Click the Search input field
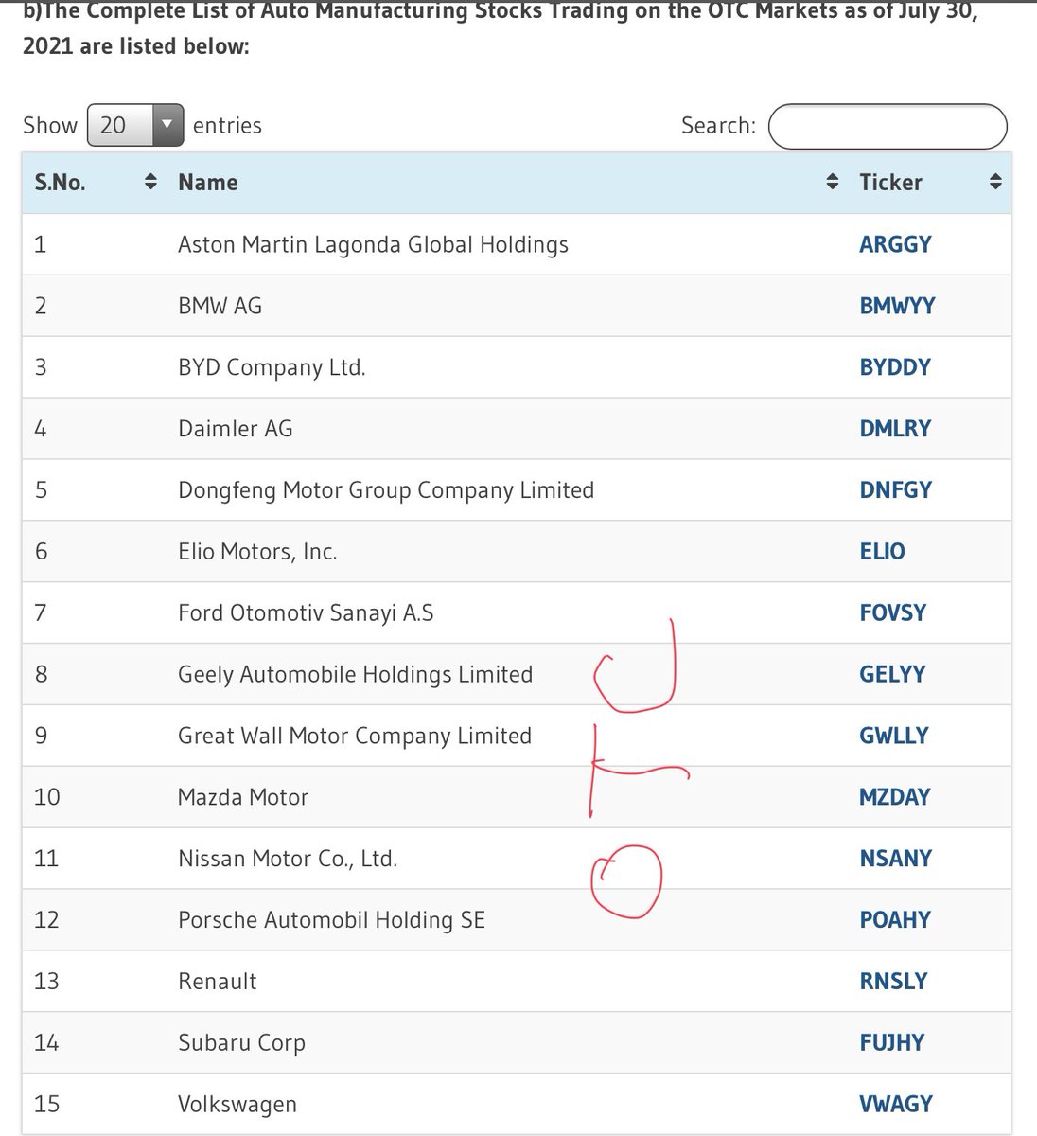Viewport: 1037px width, 1136px height. pyautogui.click(x=888, y=126)
